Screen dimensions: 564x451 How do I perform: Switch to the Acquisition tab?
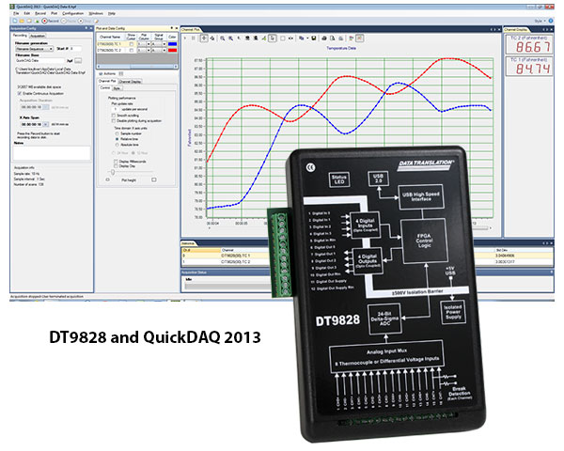tap(38, 36)
